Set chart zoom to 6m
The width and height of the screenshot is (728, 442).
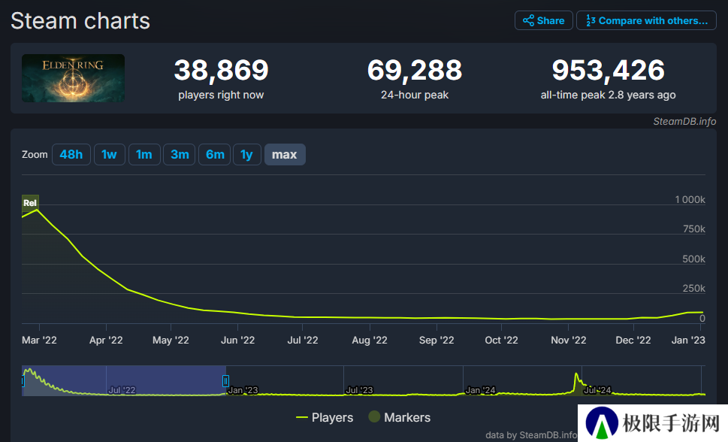pos(215,154)
